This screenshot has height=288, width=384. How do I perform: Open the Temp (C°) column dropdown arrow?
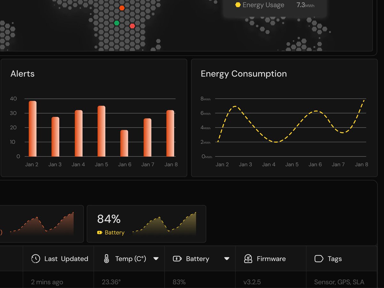[x=156, y=259]
